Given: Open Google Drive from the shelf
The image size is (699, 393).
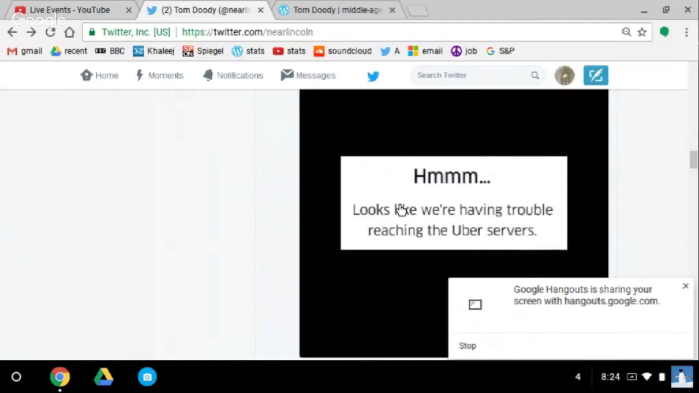Looking at the screenshot, I should coord(104,377).
